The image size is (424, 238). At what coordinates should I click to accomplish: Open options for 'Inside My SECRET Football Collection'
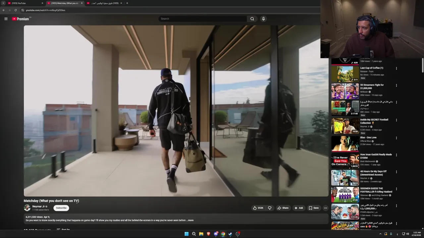click(x=396, y=120)
